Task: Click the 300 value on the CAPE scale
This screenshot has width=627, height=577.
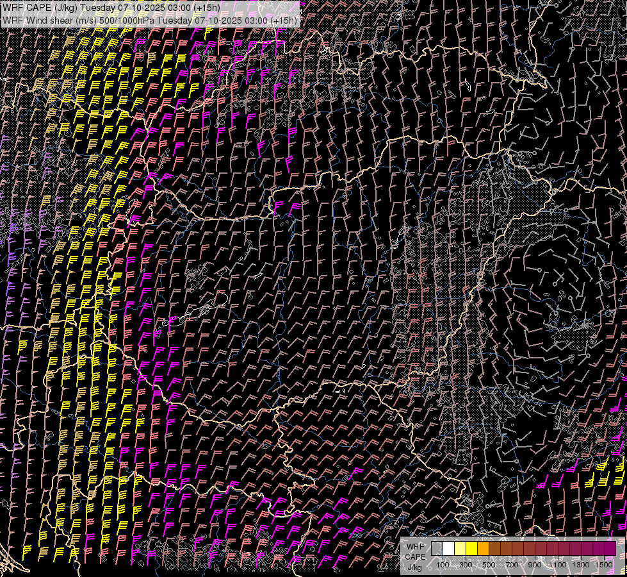Action: click(466, 565)
